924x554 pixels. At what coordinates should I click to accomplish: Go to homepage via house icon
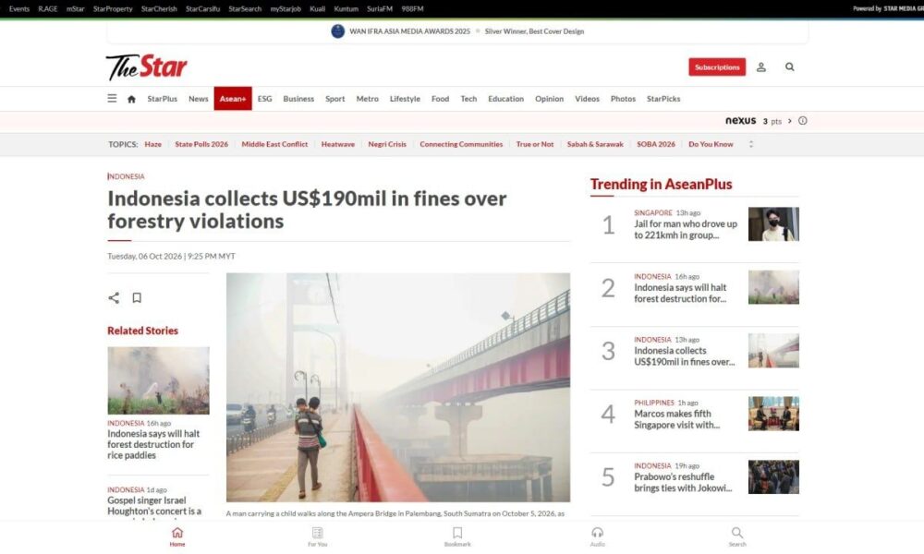coord(131,99)
